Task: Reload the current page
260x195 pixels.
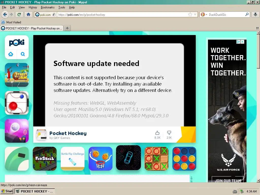Action: 19,14
